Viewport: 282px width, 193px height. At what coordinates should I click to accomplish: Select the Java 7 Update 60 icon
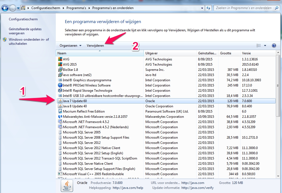pos(60,101)
